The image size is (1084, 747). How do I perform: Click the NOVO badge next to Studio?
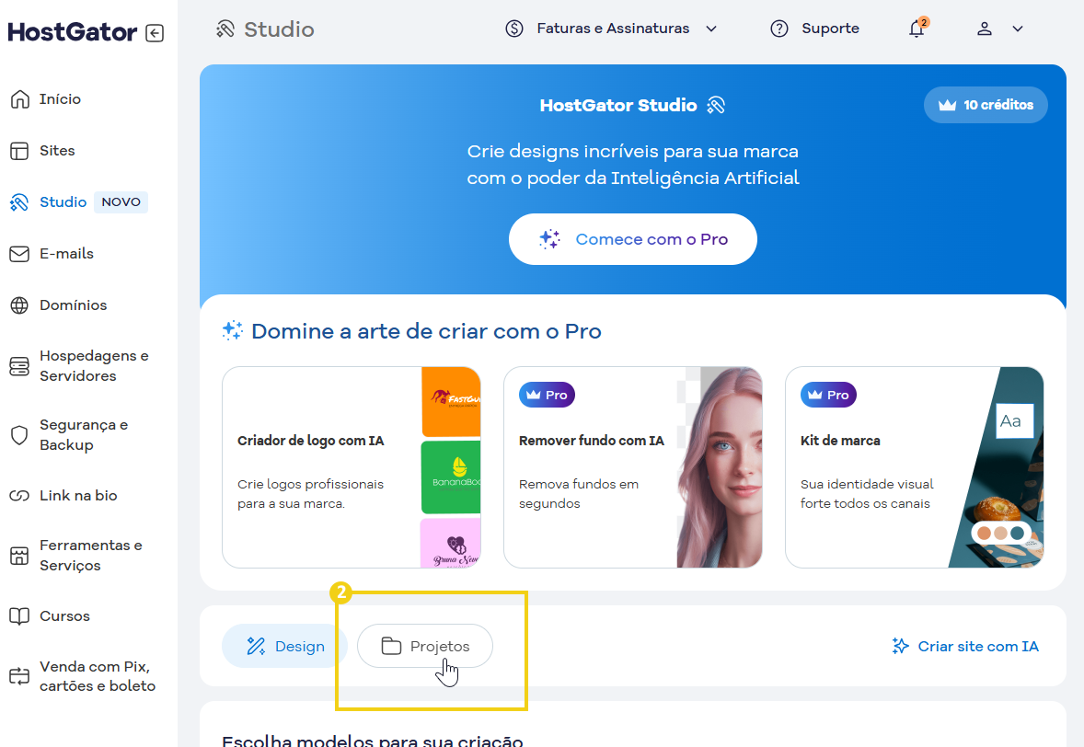click(x=121, y=201)
